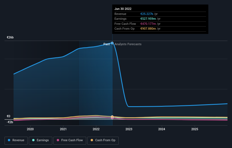Click the 'Past' chart label
This screenshot has width=232, height=148.
(x=107, y=44)
